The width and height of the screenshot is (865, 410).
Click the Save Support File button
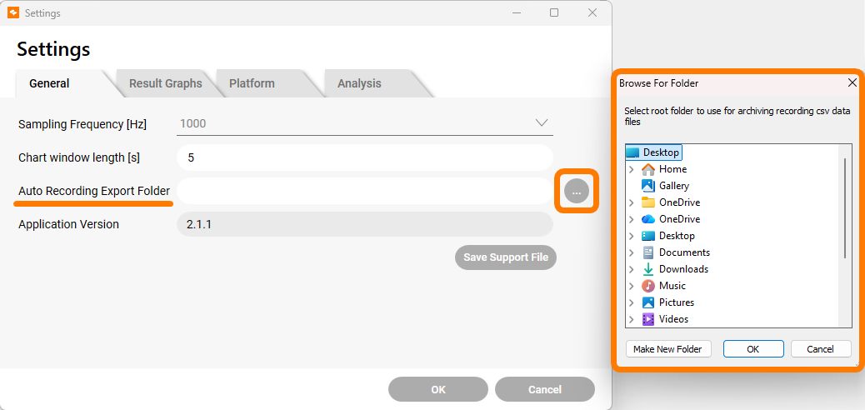click(506, 257)
